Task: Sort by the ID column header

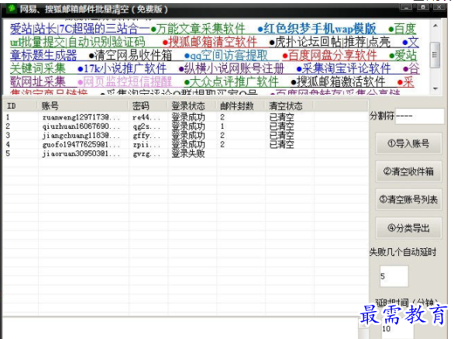Action: click(20, 106)
